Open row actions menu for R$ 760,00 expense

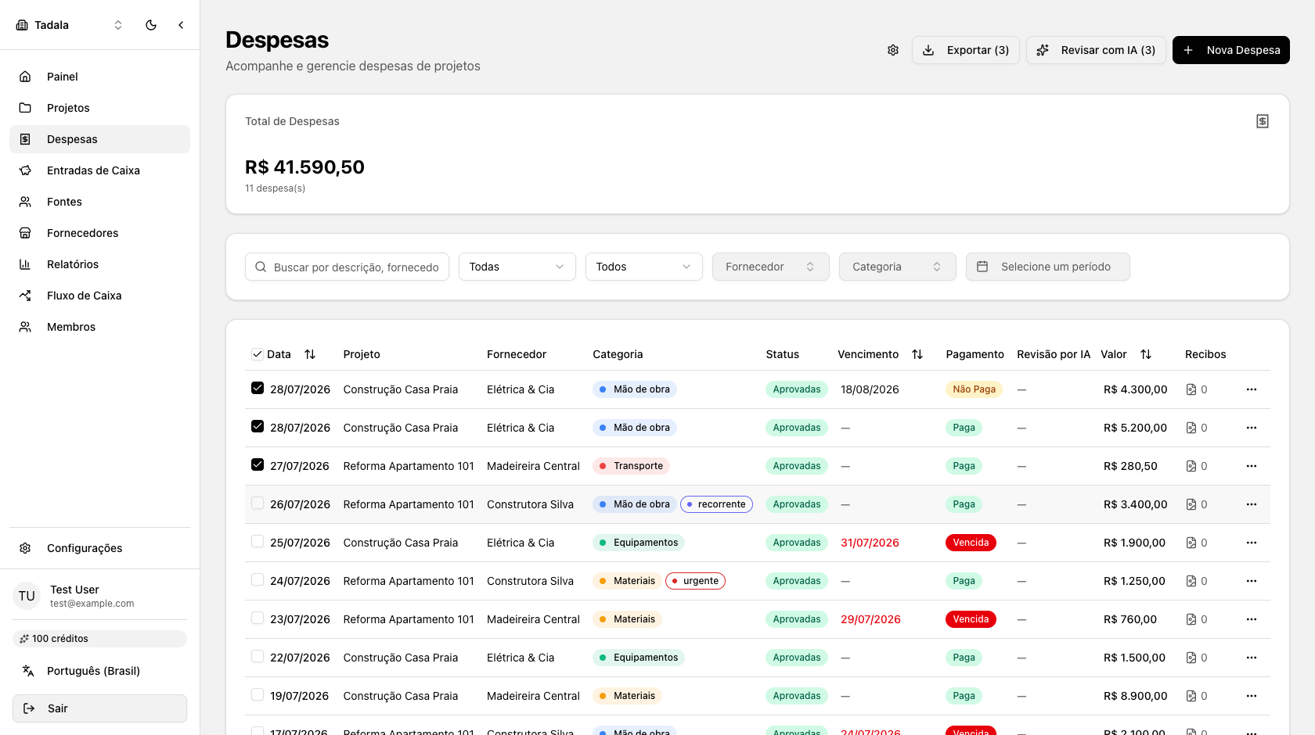pos(1252,619)
